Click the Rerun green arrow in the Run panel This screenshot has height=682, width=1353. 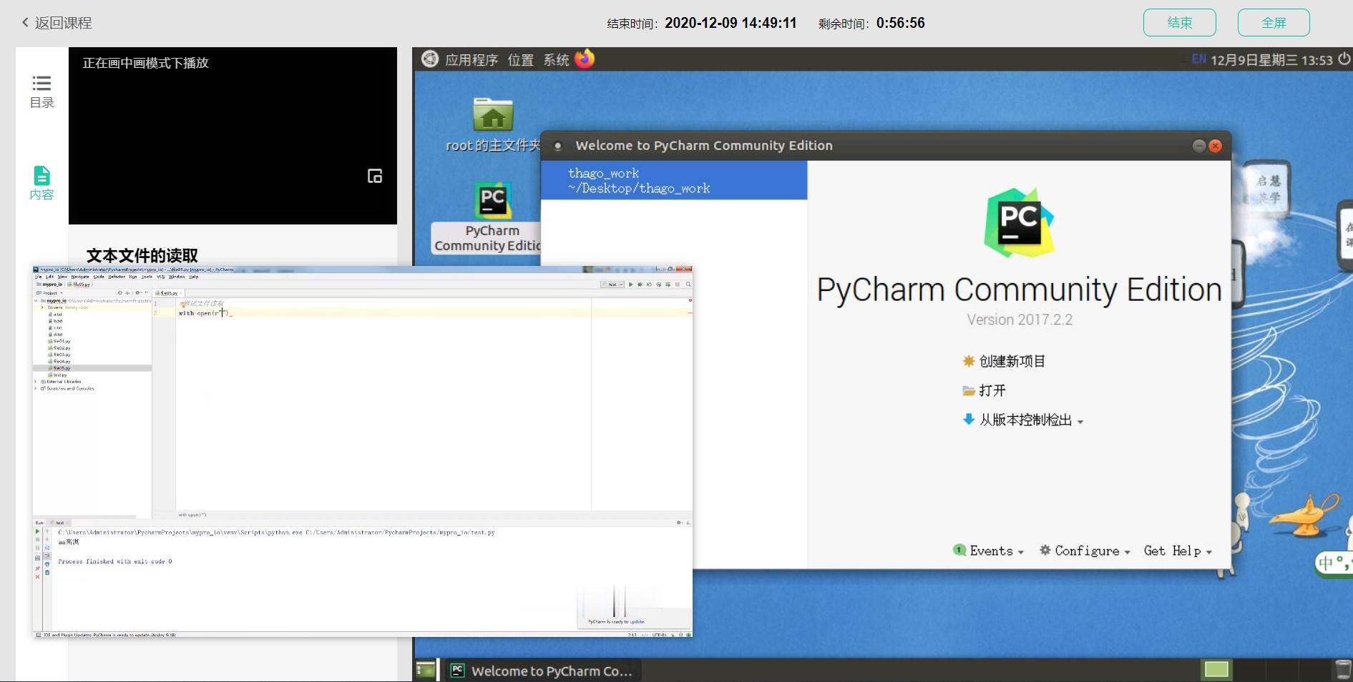37,531
